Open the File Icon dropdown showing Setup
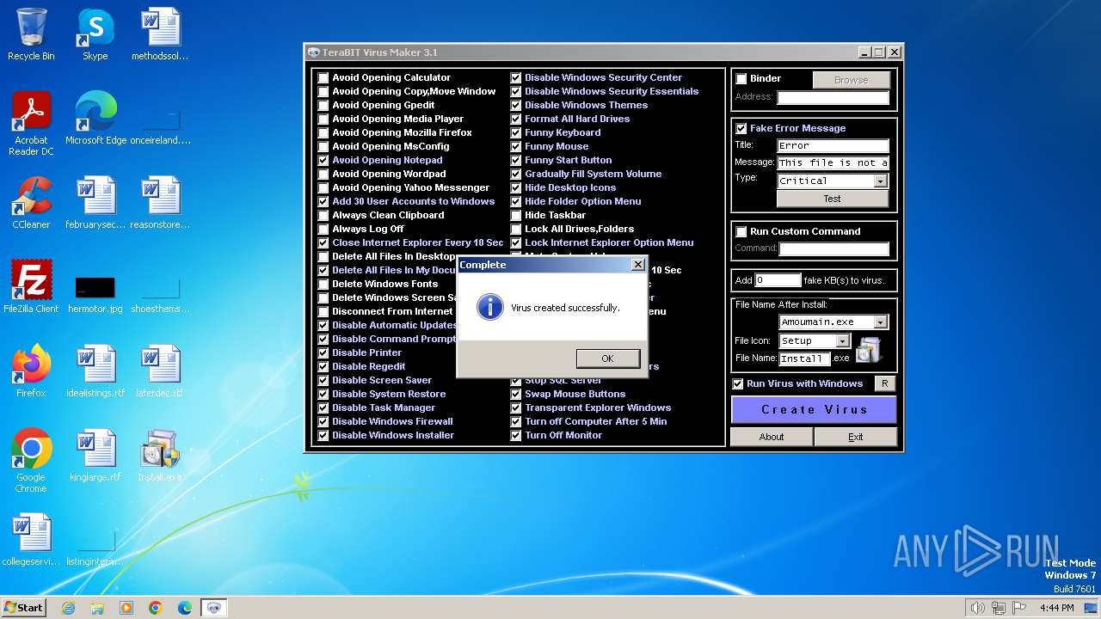Image resolution: width=1101 pixels, height=619 pixels. click(843, 341)
